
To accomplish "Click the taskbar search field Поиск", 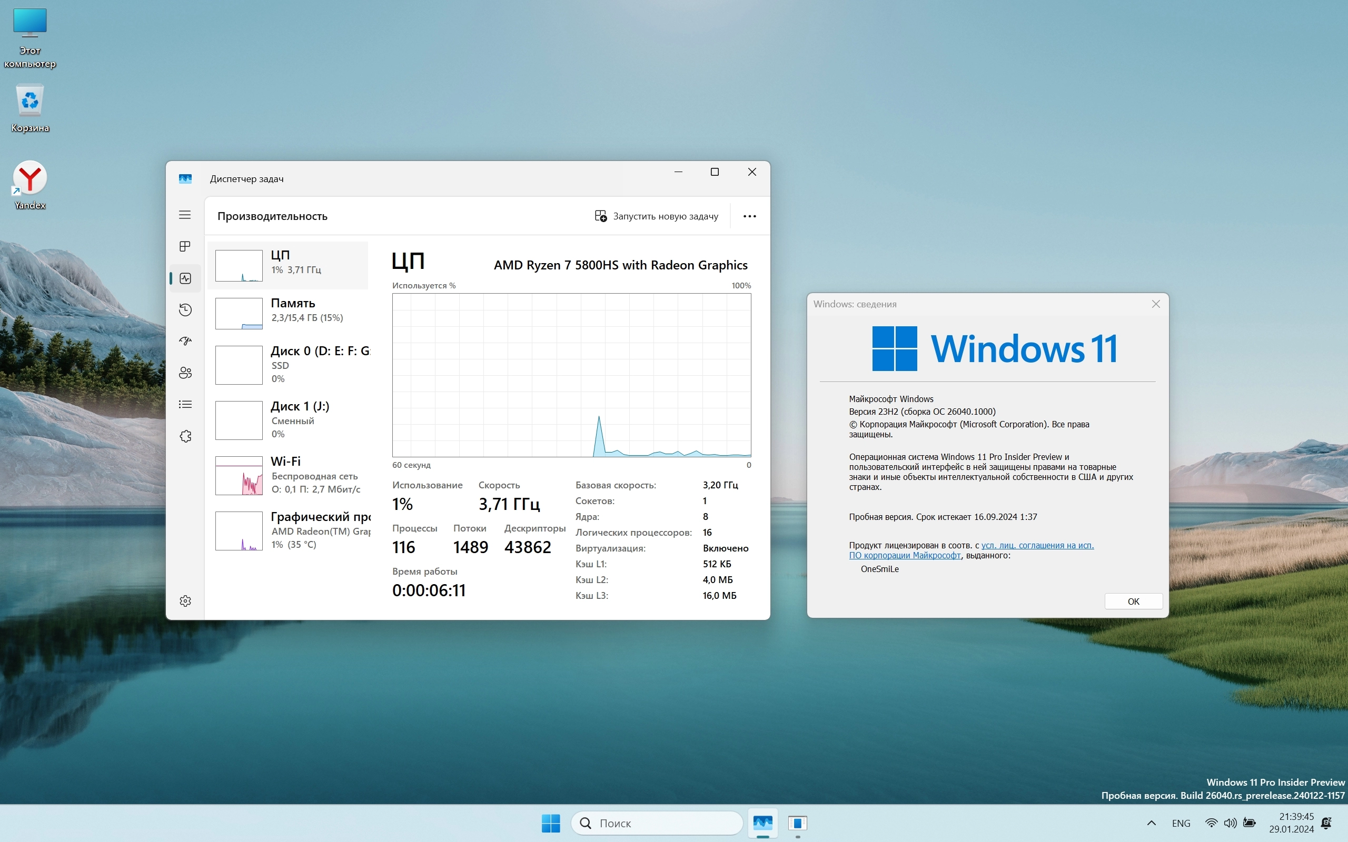I will [657, 823].
